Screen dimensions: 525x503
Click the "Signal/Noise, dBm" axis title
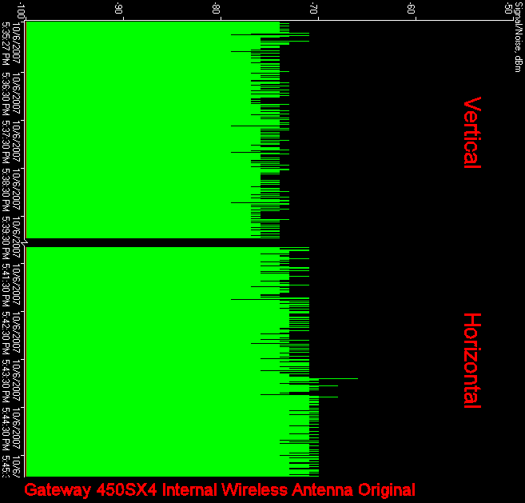pyautogui.click(x=518, y=36)
